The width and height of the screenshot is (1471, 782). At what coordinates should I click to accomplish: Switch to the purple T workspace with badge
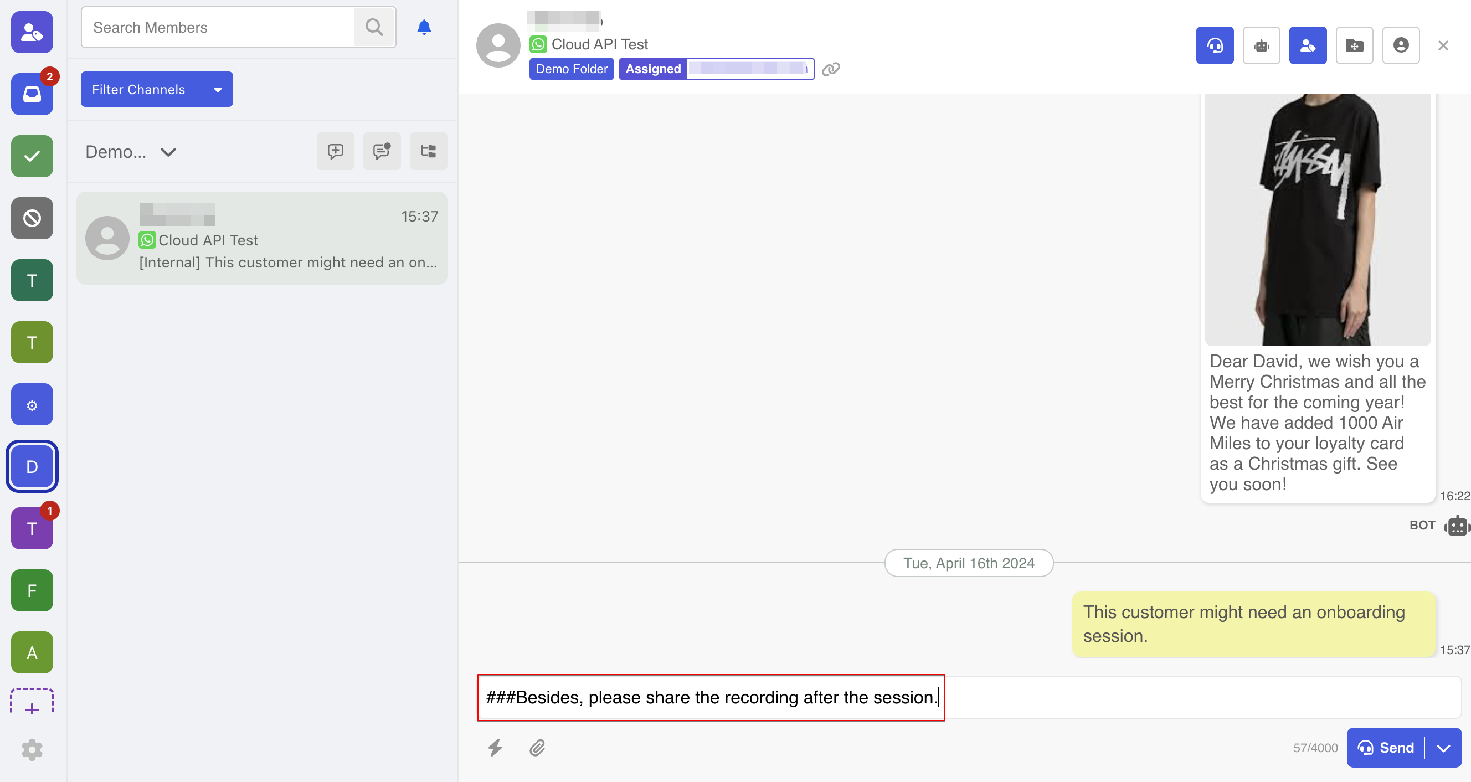coord(32,528)
